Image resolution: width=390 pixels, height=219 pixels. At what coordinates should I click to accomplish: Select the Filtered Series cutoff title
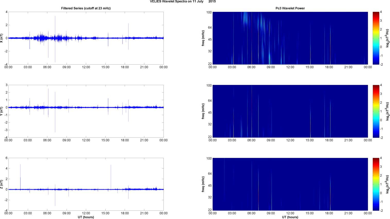pos(86,8)
